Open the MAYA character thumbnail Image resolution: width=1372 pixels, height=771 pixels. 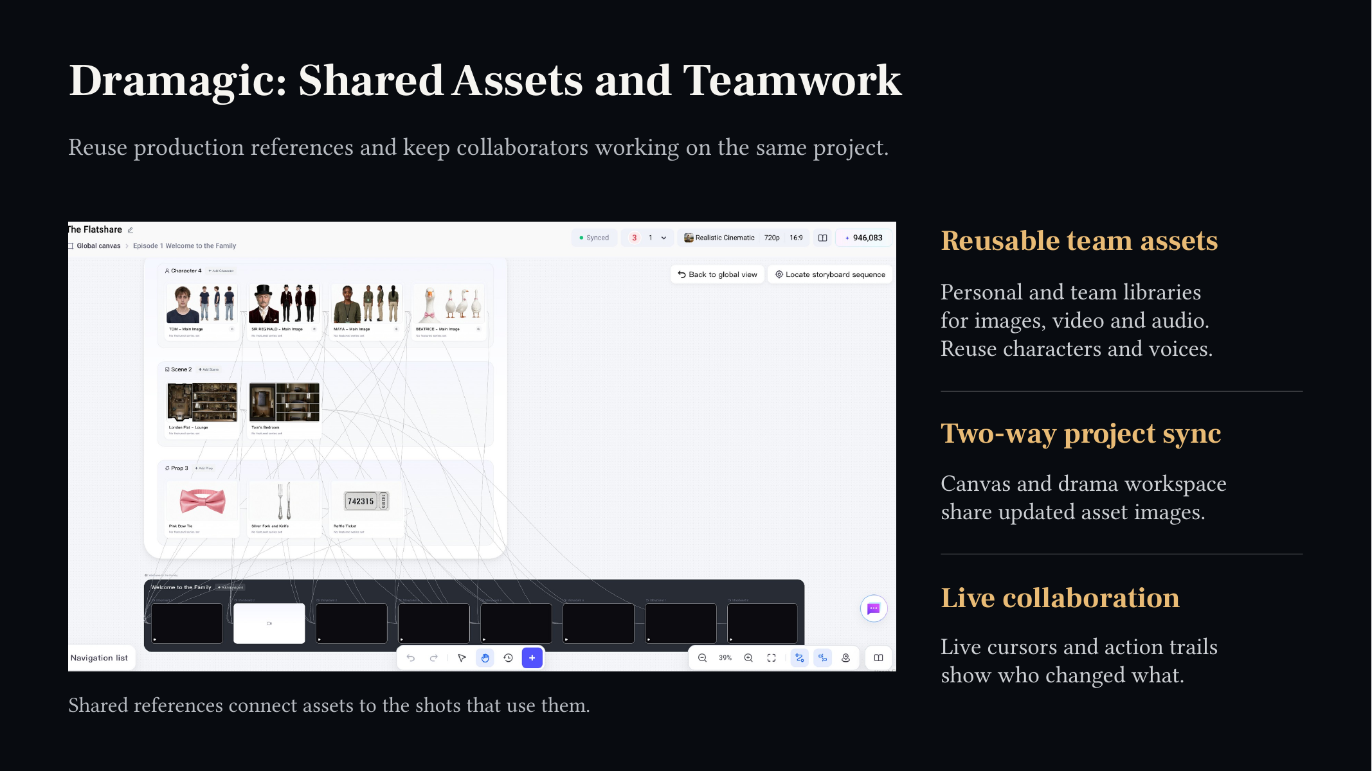[x=366, y=304]
